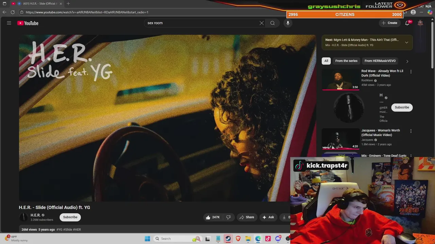Expand the mix playlist panel chevron
The image size is (435, 244).
coord(406,42)
